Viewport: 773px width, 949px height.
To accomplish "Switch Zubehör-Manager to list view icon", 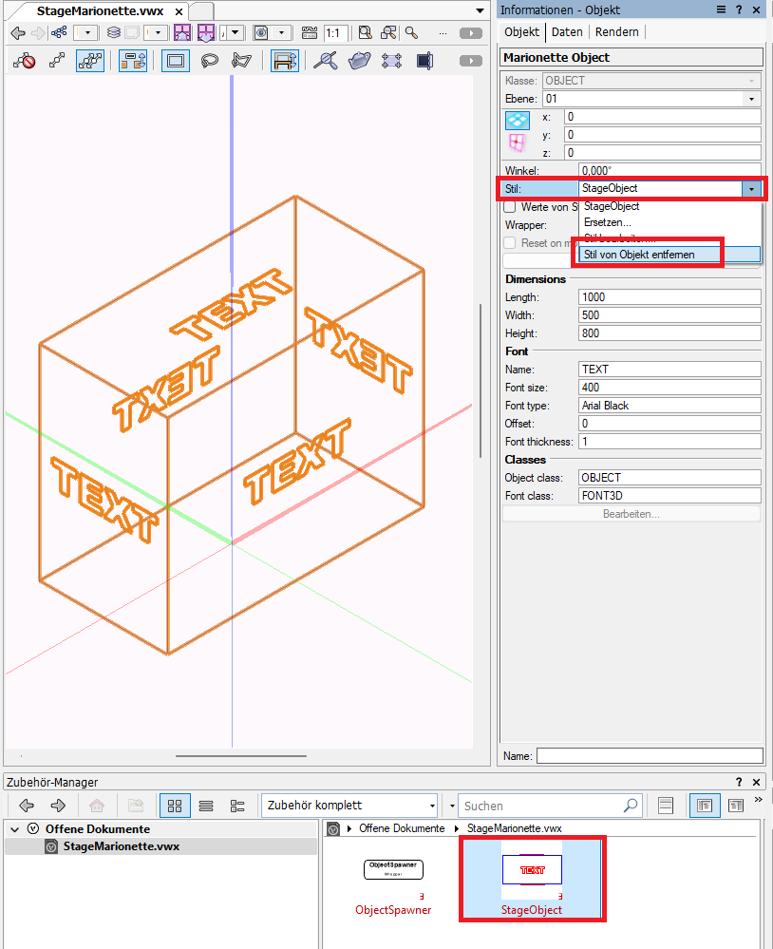I will pos(206,806).
